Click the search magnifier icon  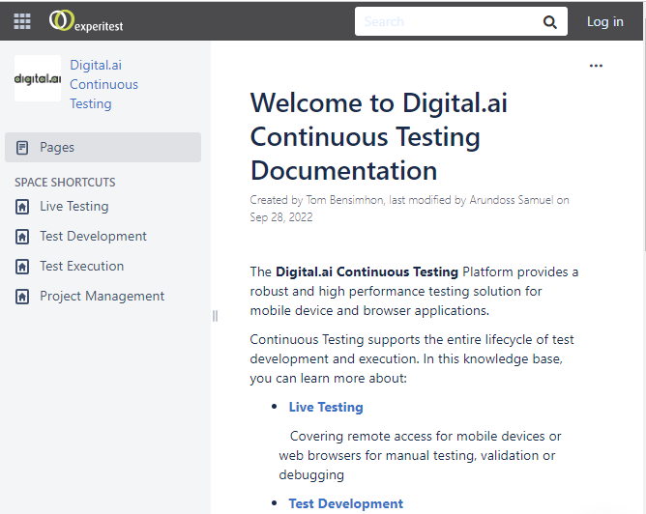(x=549, y=22)
